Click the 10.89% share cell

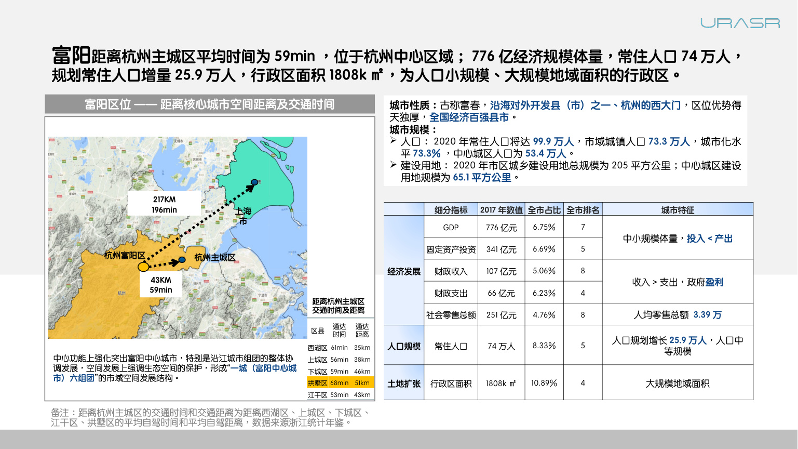pyautogui.click(x=544, y=383)
